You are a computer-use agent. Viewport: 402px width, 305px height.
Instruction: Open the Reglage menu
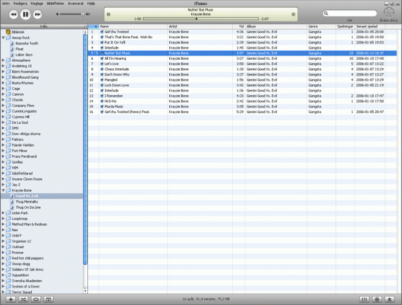(37, 3)
